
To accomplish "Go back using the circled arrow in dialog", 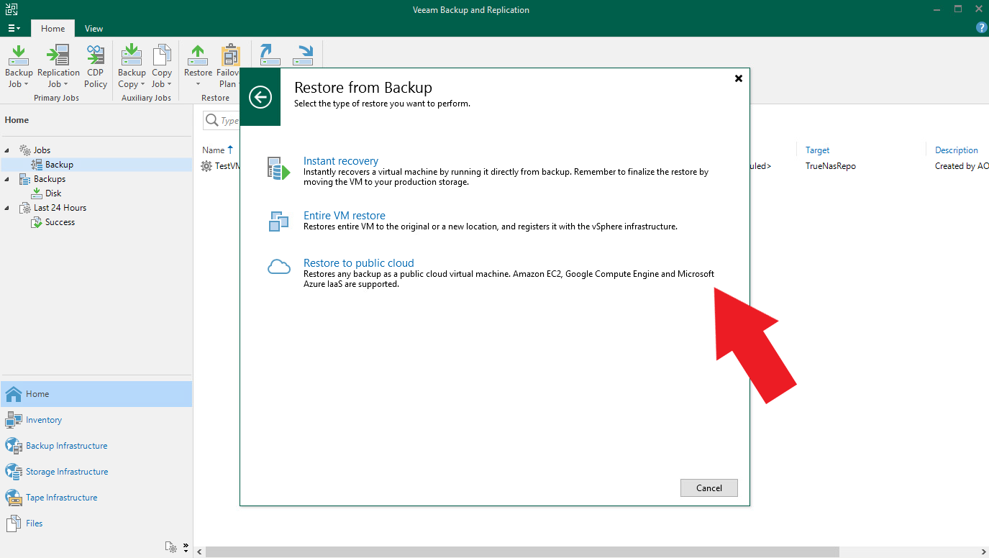I will coord(260,96).
